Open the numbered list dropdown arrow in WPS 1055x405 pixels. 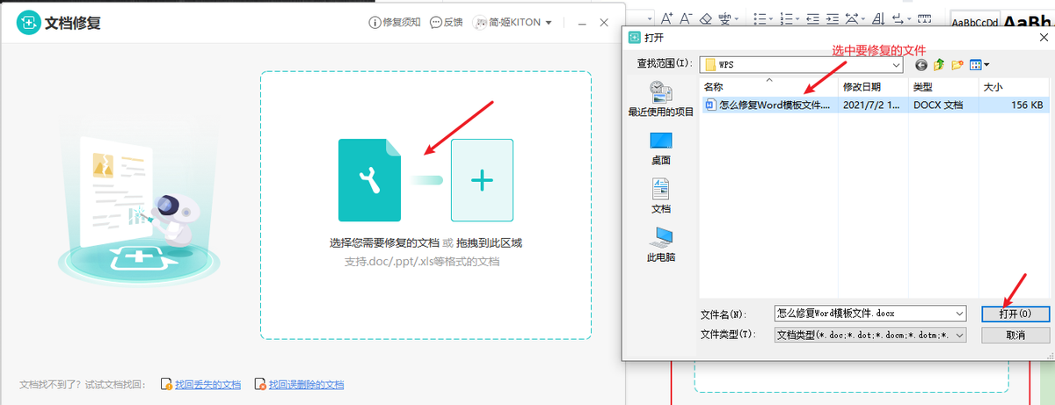coord(798,18)
